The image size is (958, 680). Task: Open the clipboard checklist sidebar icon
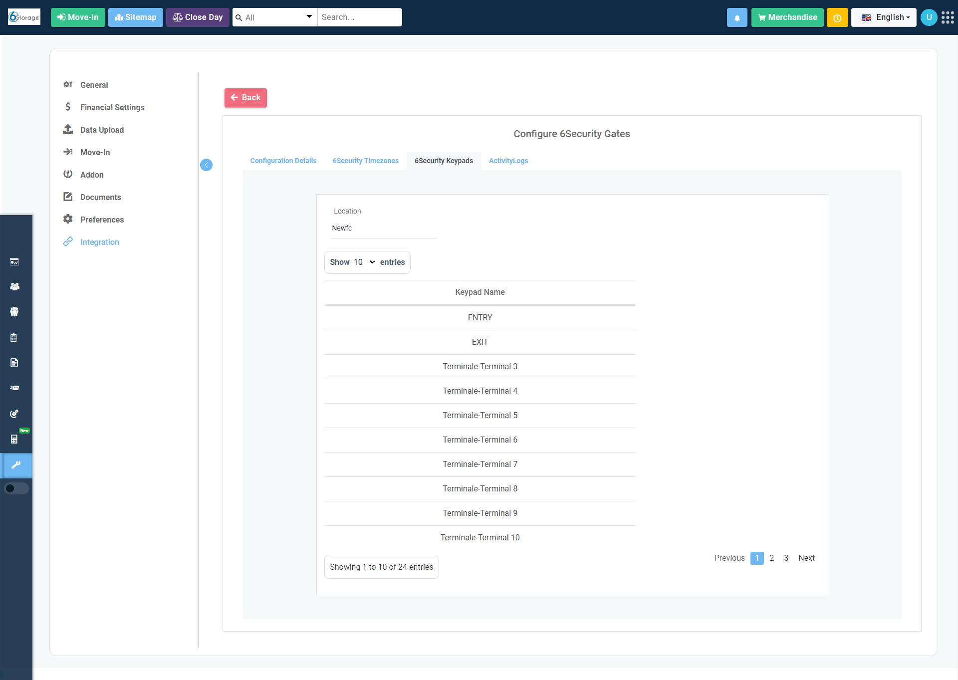[14, 338]
